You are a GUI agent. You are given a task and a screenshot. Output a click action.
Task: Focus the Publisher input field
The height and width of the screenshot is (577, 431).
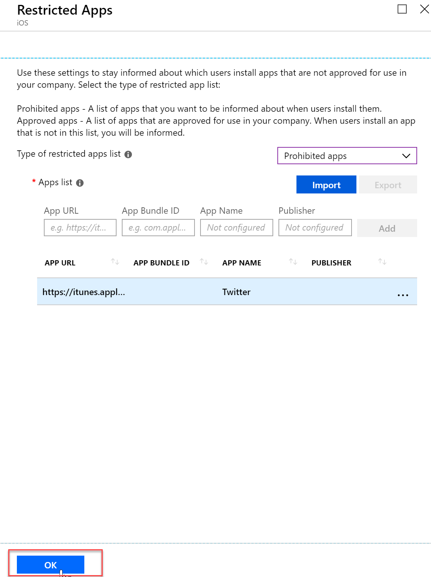(315, 228)
